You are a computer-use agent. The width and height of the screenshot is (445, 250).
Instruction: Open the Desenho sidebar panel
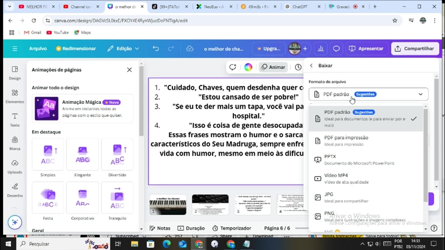(15, 190)
